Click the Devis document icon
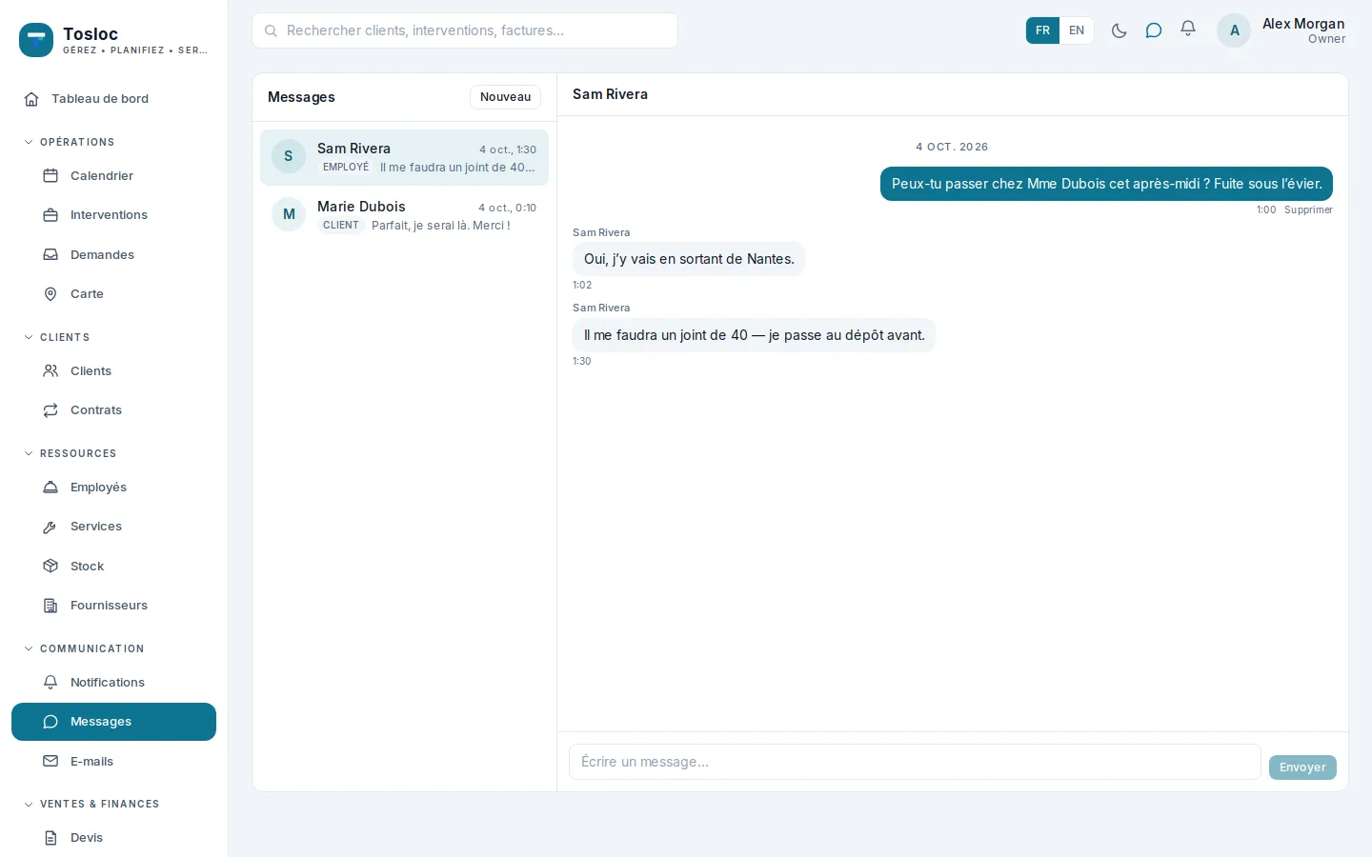This screenshot has width=1372, height=857. click(x=50, y=838)
